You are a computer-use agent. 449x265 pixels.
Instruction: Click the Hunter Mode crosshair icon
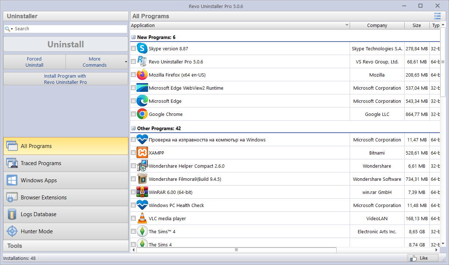click(x=12, y=231)
